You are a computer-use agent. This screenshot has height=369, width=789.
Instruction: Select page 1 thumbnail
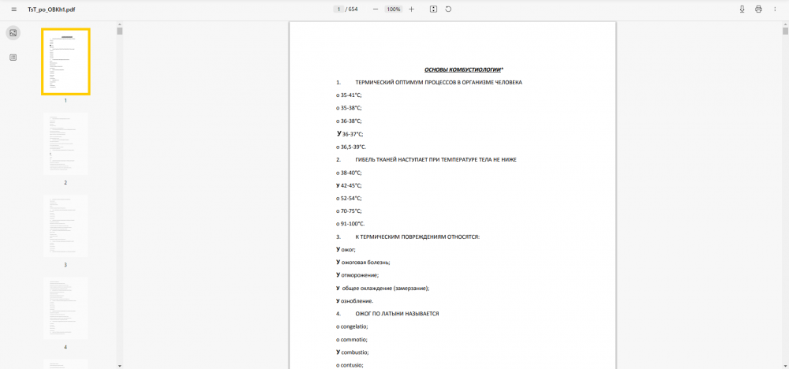point(65,61)
